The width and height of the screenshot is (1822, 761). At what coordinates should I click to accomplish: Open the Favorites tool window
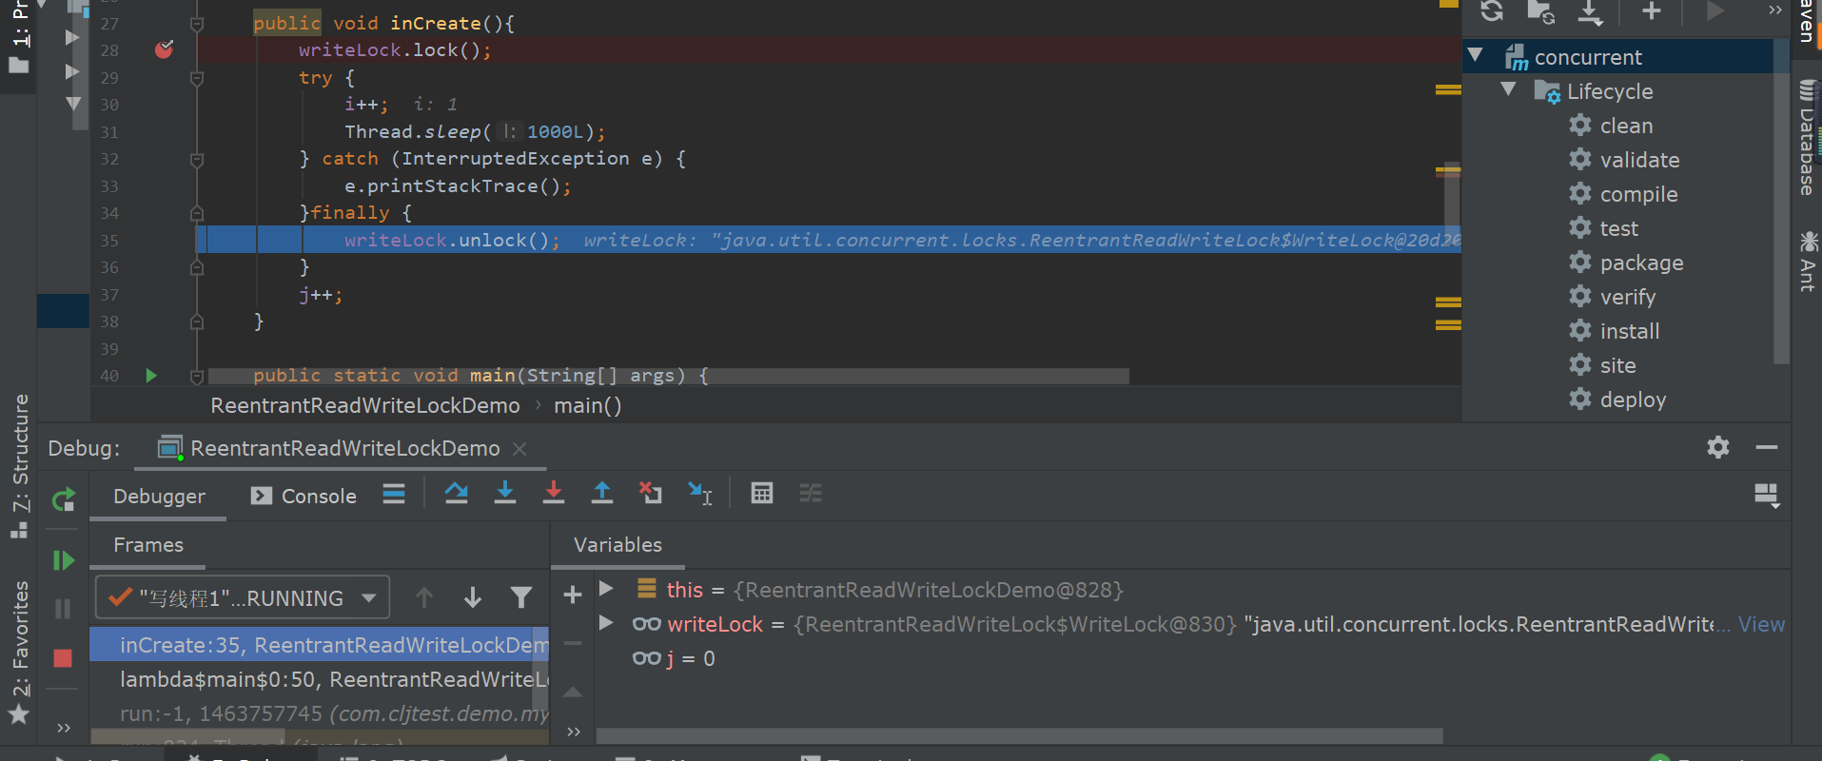point(19,652)
